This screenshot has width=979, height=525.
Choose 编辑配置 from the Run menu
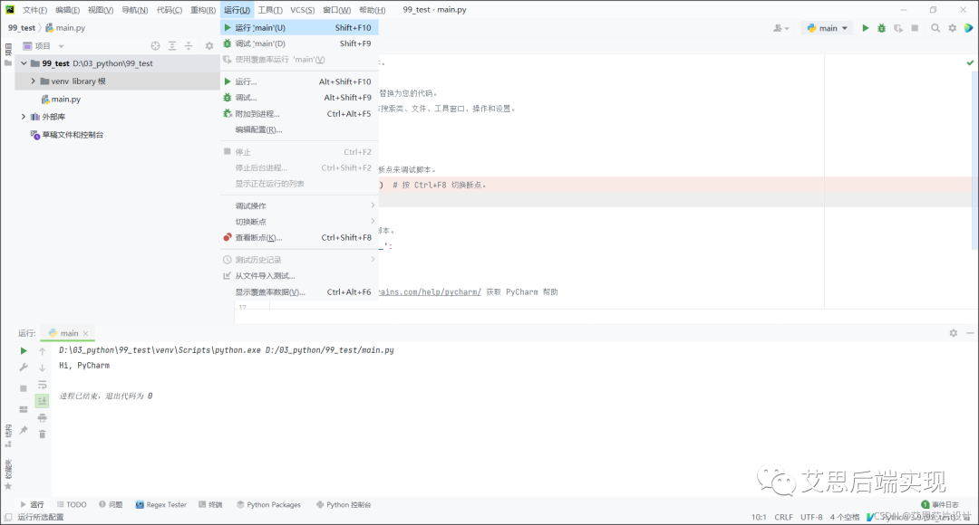[258, 129]
